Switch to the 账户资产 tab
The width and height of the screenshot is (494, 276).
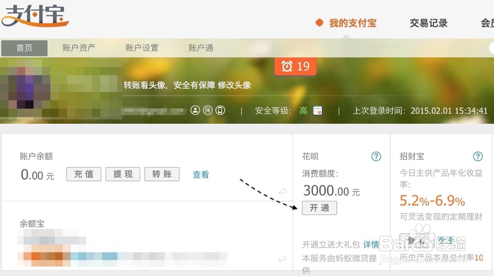(79, 48)
